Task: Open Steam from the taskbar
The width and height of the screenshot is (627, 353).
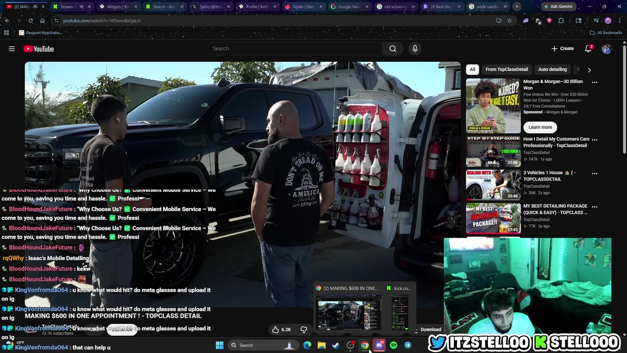Action: pyautogui.click(x=336, y=345)
